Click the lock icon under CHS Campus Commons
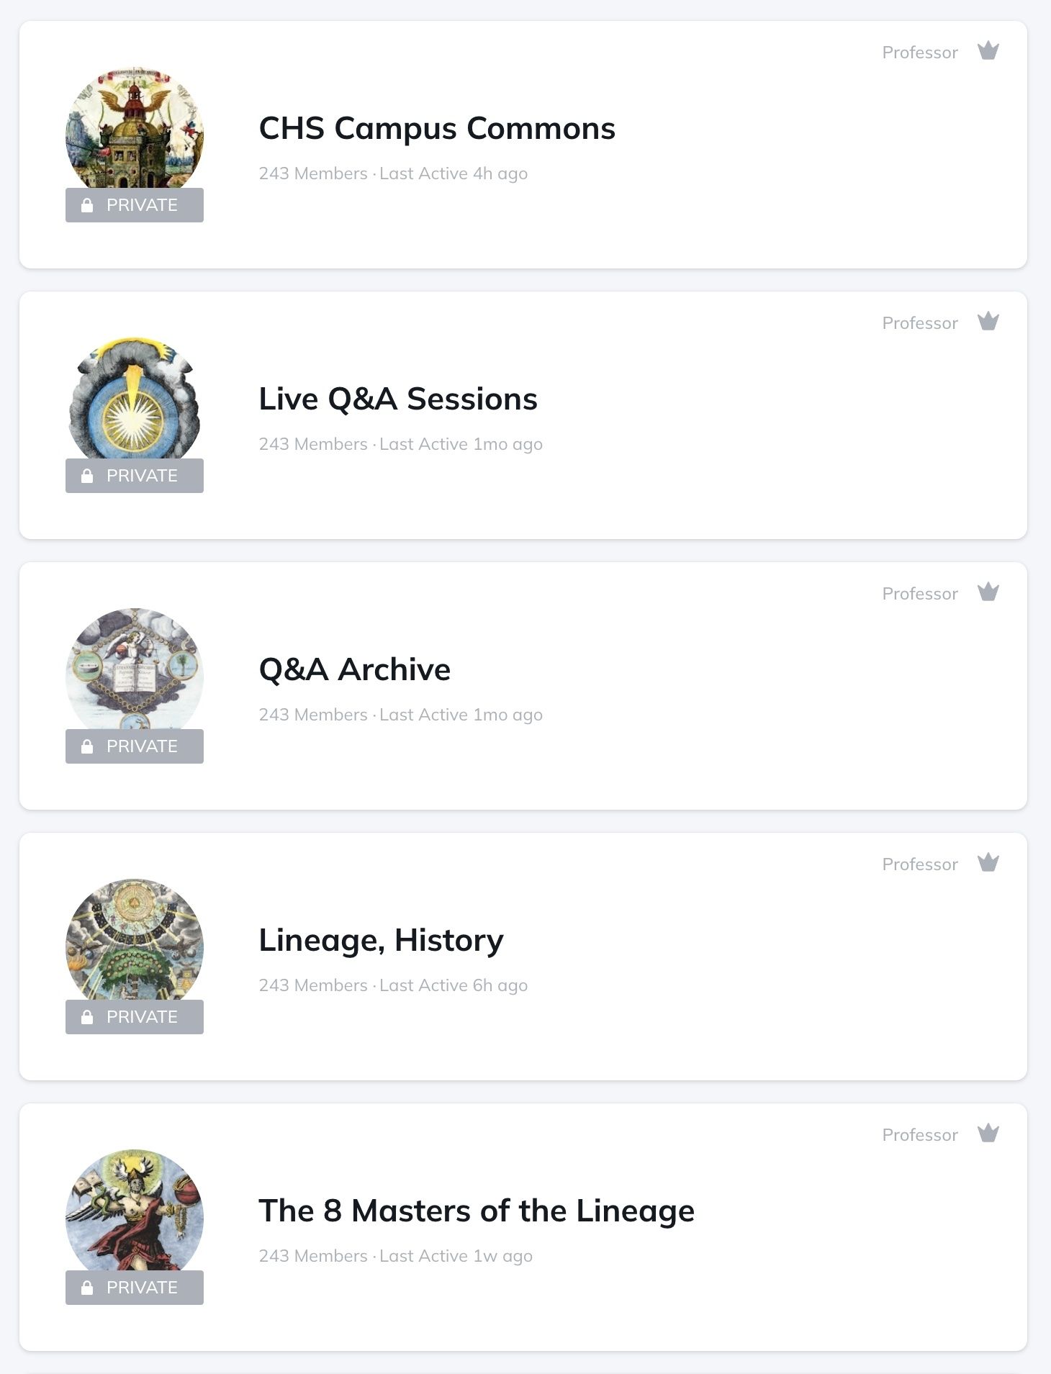This screenshot has height=1374, width=1051. click(87, 205)
